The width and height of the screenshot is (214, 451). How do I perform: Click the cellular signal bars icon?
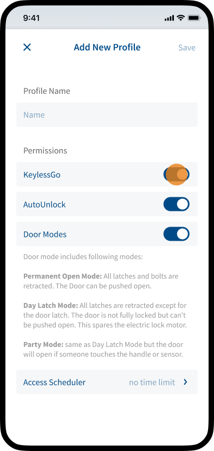coord(170,18)
